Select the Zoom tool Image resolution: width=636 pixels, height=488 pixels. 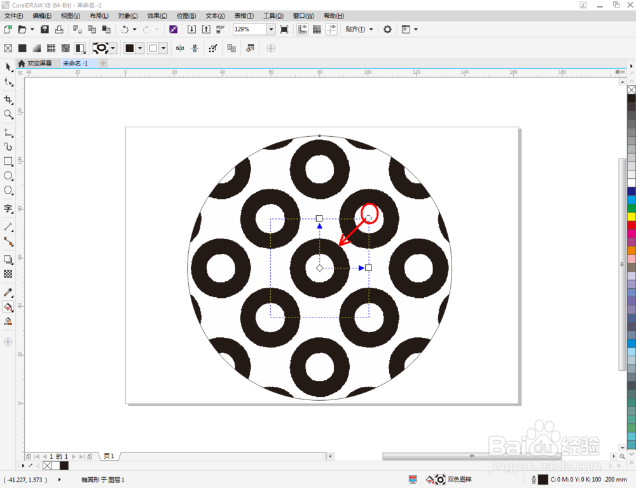pos(8,115)
